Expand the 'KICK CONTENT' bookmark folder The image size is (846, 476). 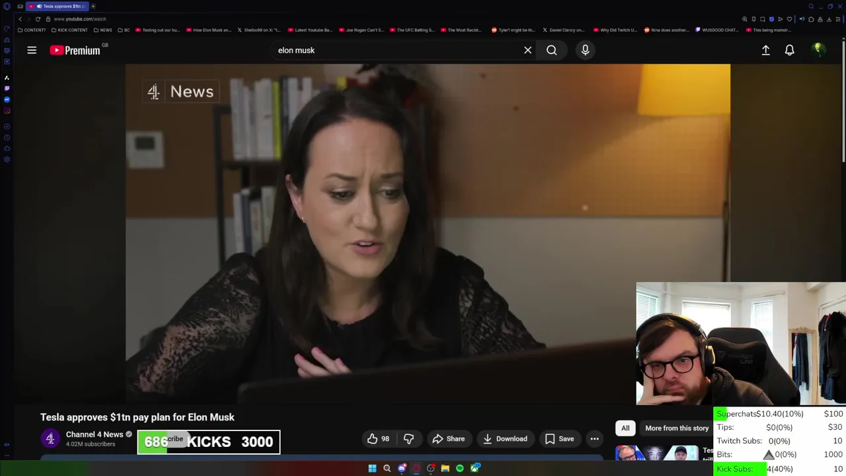tap(69, 30)
